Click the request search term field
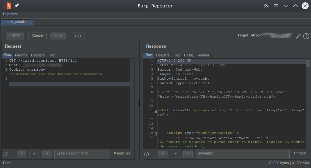The height and width of the screenshot is (168, 311). [82, 154]
